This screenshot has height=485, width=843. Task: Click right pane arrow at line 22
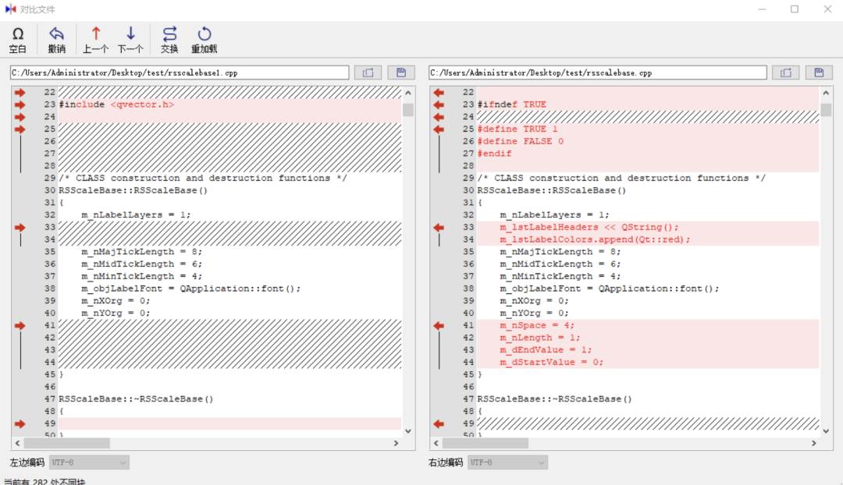(439, 92)
